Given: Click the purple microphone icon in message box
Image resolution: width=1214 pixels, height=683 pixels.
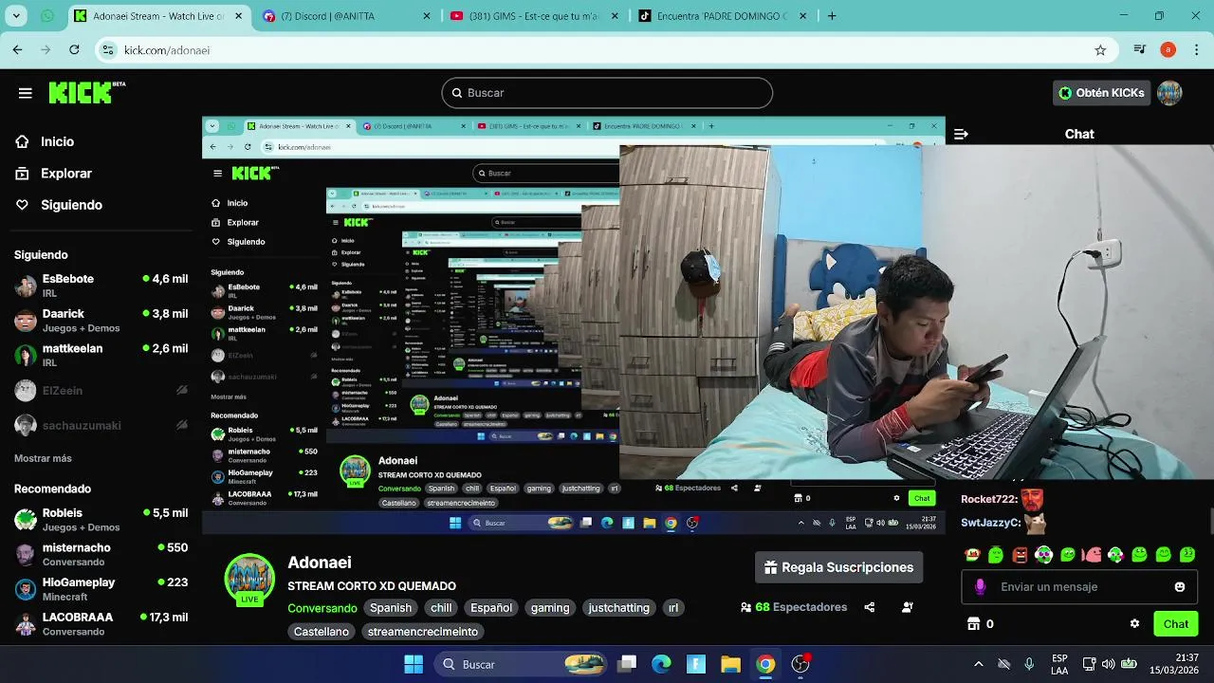Looking at the screenshot, I should point(980,586).
